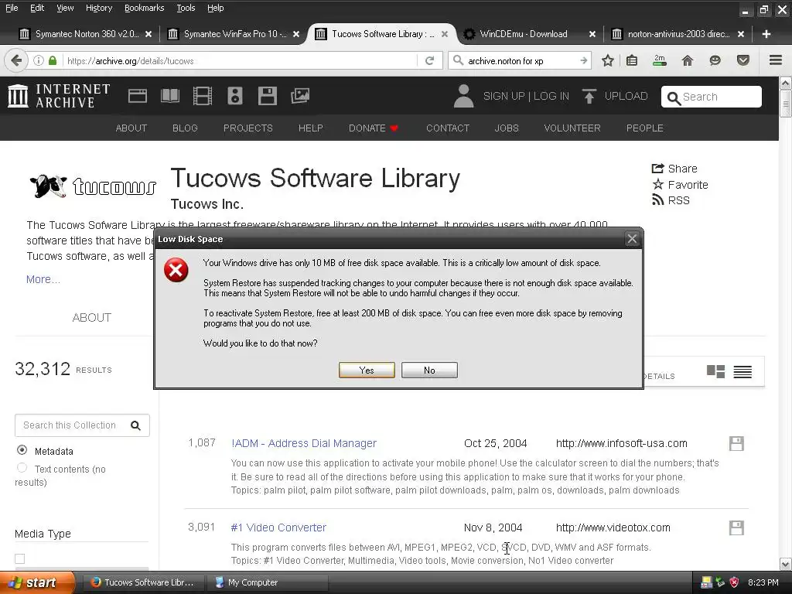Screen dimensions: 792x594
Task: Click the Favorite link
Action: tap(680, 185)
